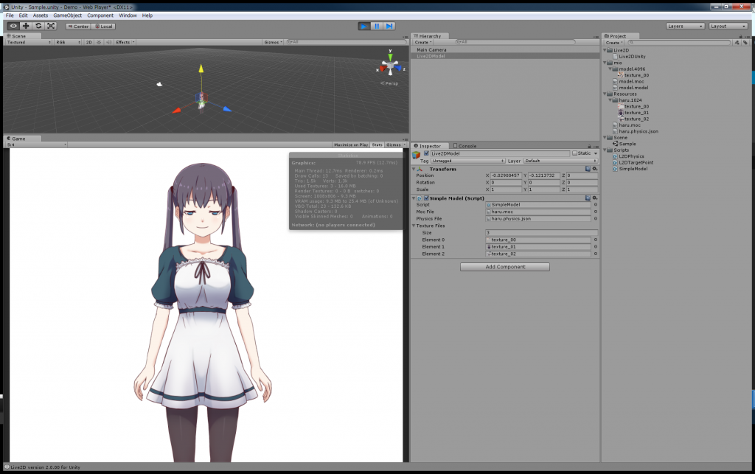Click the scene orientation gizmo
This screenshot has height=474, width=755.
391,66
